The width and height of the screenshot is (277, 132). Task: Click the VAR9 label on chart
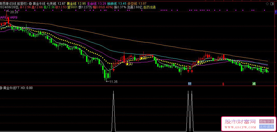tap(14, 17)
